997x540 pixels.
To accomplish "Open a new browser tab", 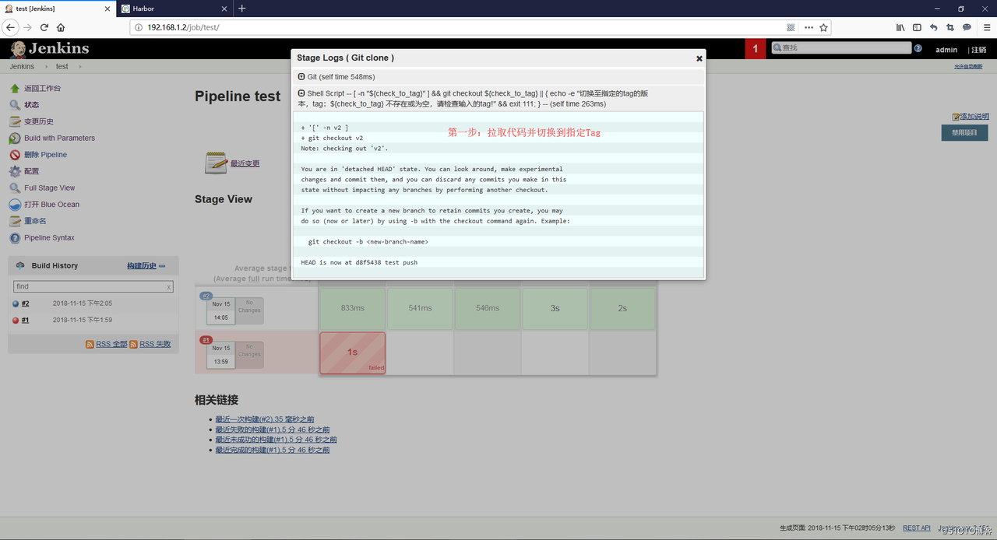I will (241, 9).
